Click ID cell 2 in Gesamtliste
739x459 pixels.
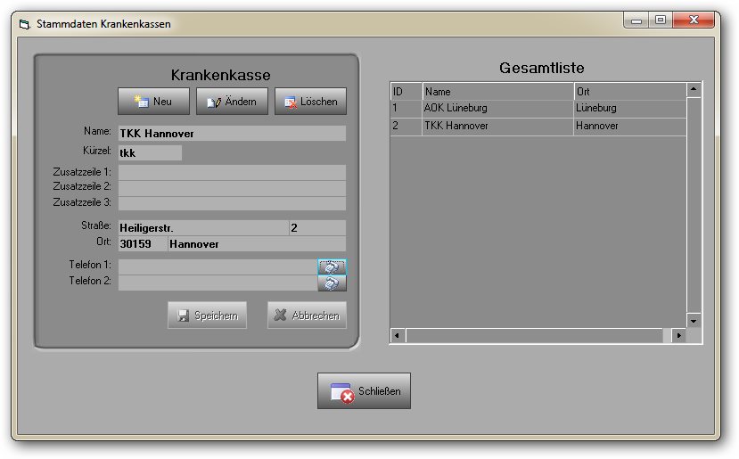coord(406,127)
